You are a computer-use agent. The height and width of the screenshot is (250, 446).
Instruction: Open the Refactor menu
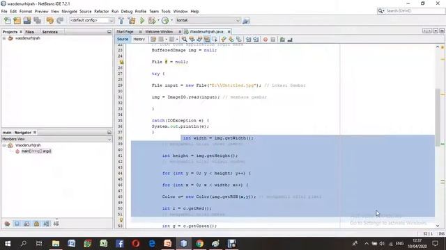pos(102,11)
